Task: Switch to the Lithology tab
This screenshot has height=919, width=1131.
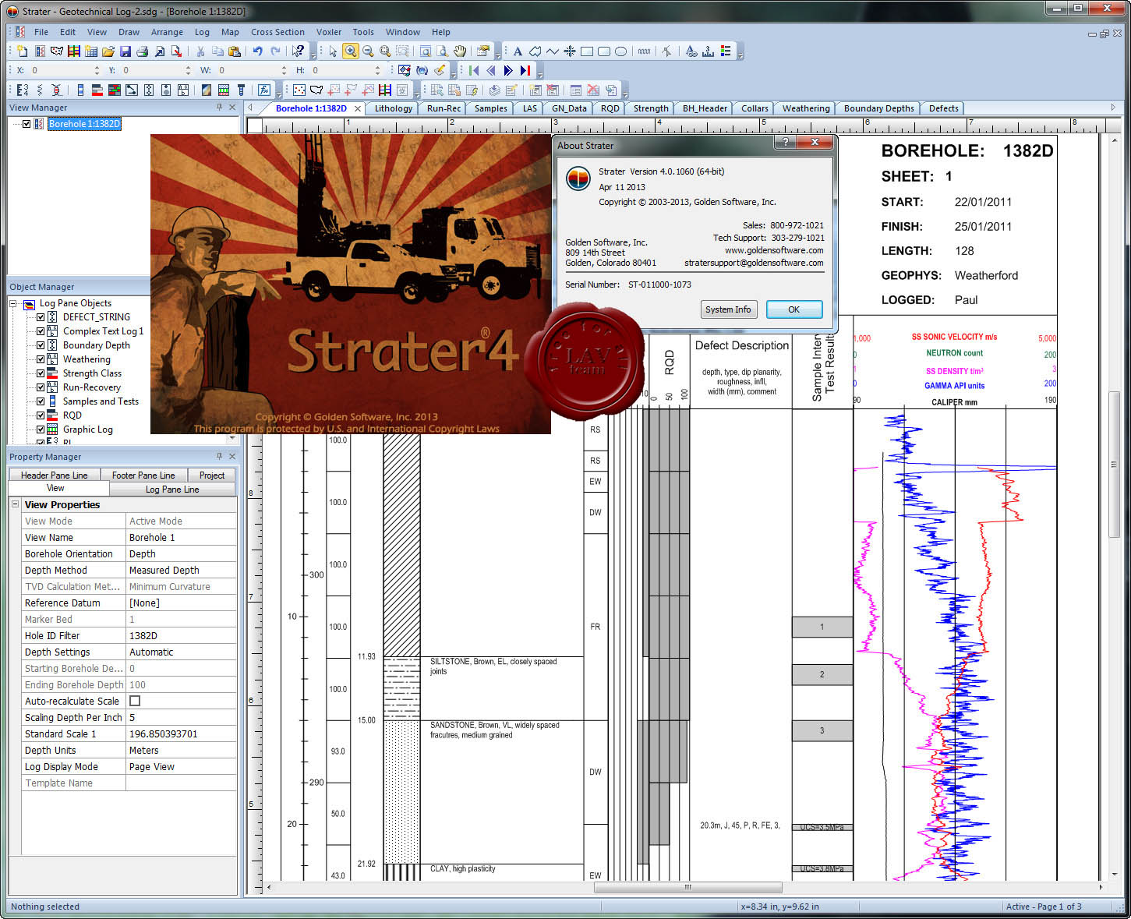Action: tap(393, 108)
